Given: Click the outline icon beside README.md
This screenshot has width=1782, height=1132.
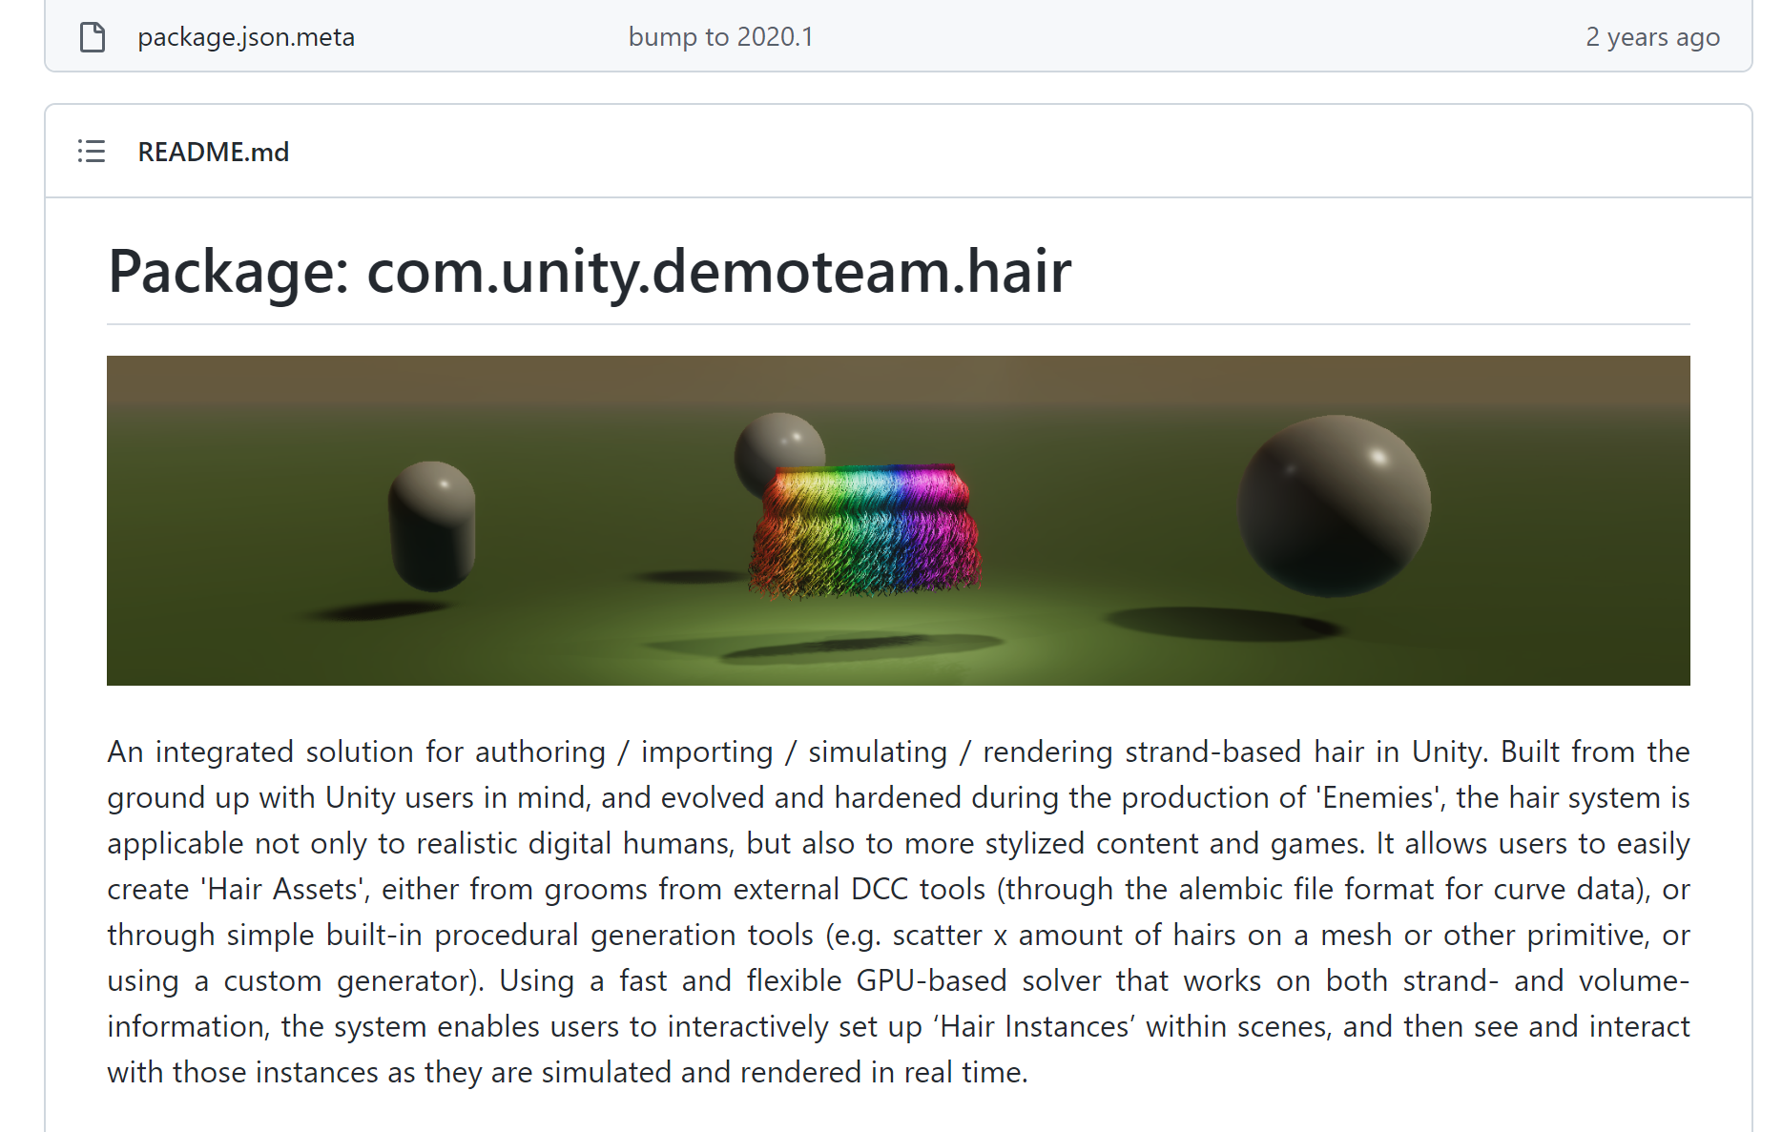Looking at the screenshot, I should (x=91, y=151).
